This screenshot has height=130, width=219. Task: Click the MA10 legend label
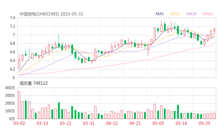pos(175,14)
